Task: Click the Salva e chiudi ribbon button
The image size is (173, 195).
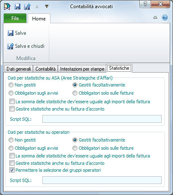Action: pos(26,46)
